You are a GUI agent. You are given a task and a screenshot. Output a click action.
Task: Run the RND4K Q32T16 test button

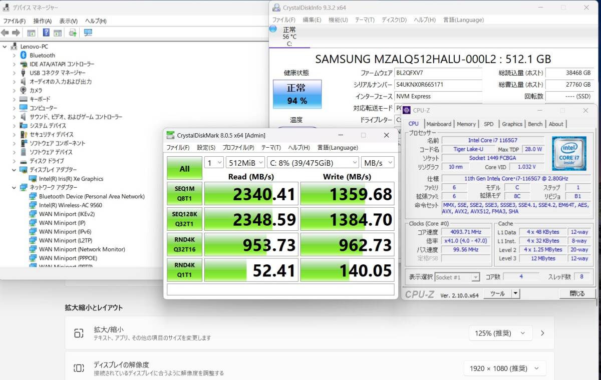(184, 245)
